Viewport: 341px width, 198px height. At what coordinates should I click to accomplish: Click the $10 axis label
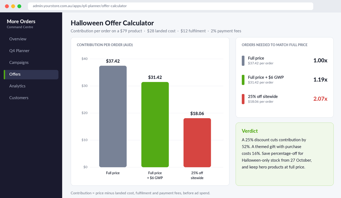pyautogui.click(x=85, y=140)
